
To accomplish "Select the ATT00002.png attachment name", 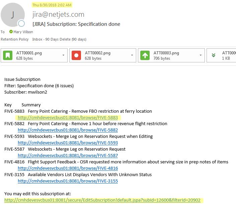I will pyautogui.click(x=98, y=53).
